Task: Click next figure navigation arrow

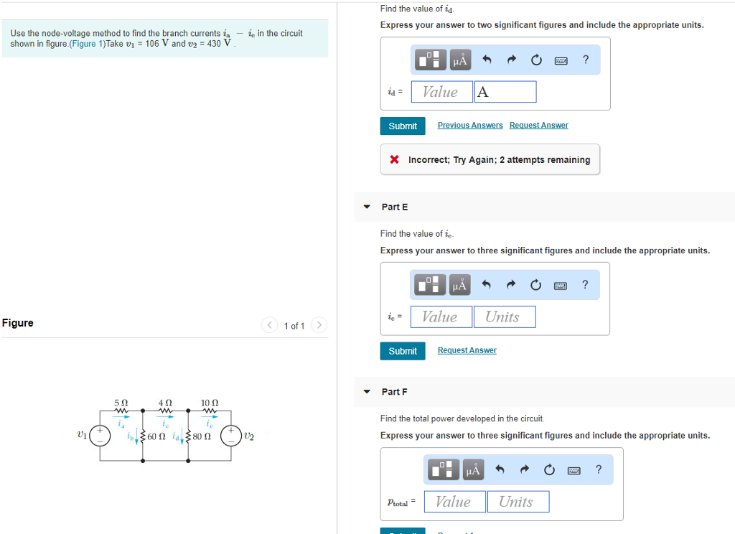Action: tap(319, 325)
